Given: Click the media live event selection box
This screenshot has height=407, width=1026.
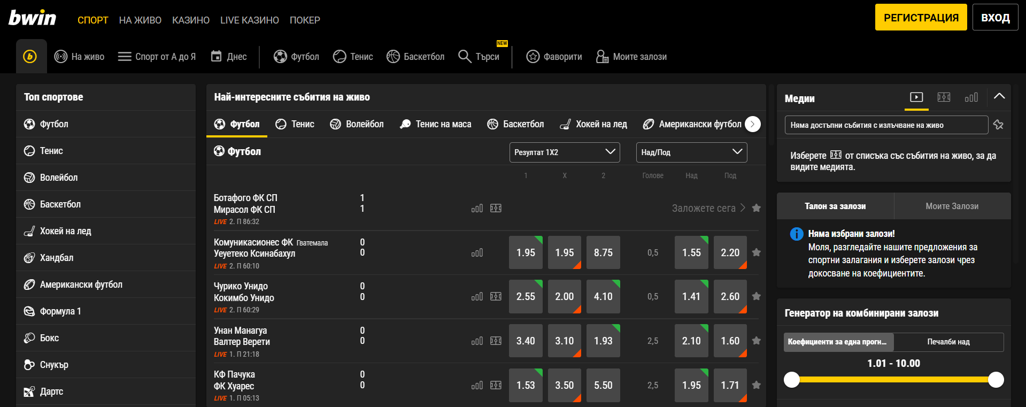Looking at the screenshot, I should (886, 125).
